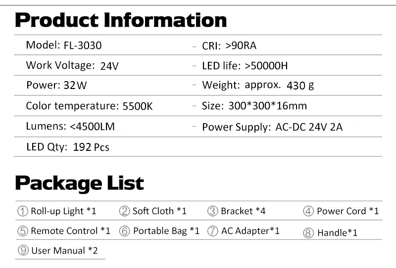Viewport: 396px width, 268px height.
Task: Click the LED life >50000H entry
Action: (245, 66)
